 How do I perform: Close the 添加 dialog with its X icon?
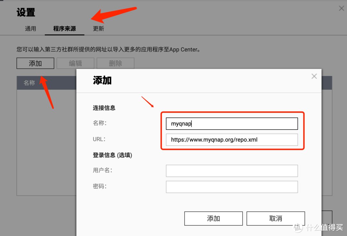pyautogui.click(x=314, y=77)
